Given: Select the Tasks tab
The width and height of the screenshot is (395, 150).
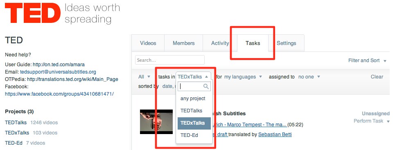Looking at the screenshot, I should pyautogui.click(x=253, y=43).
